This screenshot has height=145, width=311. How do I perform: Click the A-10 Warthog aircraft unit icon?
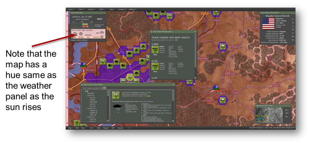click(x=155, y=66)
